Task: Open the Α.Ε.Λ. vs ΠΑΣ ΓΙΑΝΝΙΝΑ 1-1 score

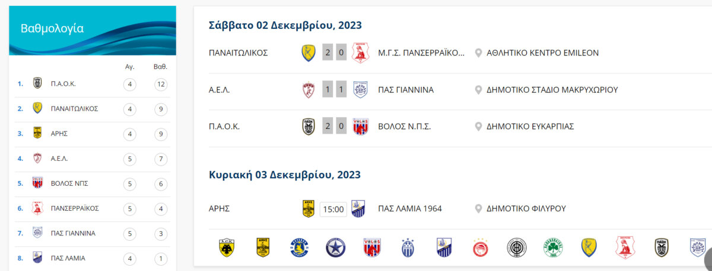Action: (335, 90)
